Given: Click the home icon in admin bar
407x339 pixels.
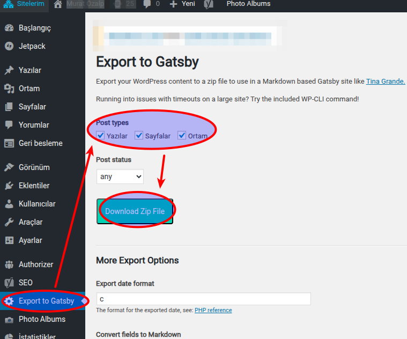Looking at the screenshot, I should click(x=58, y=4).
